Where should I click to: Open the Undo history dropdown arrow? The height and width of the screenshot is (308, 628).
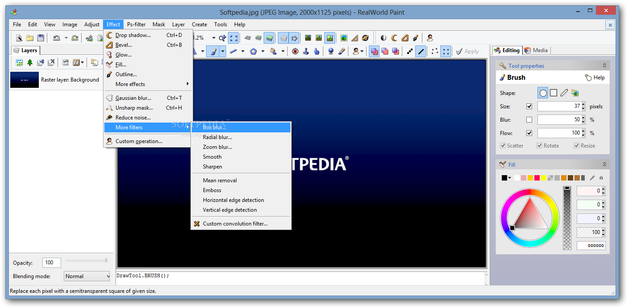point(66,38)
